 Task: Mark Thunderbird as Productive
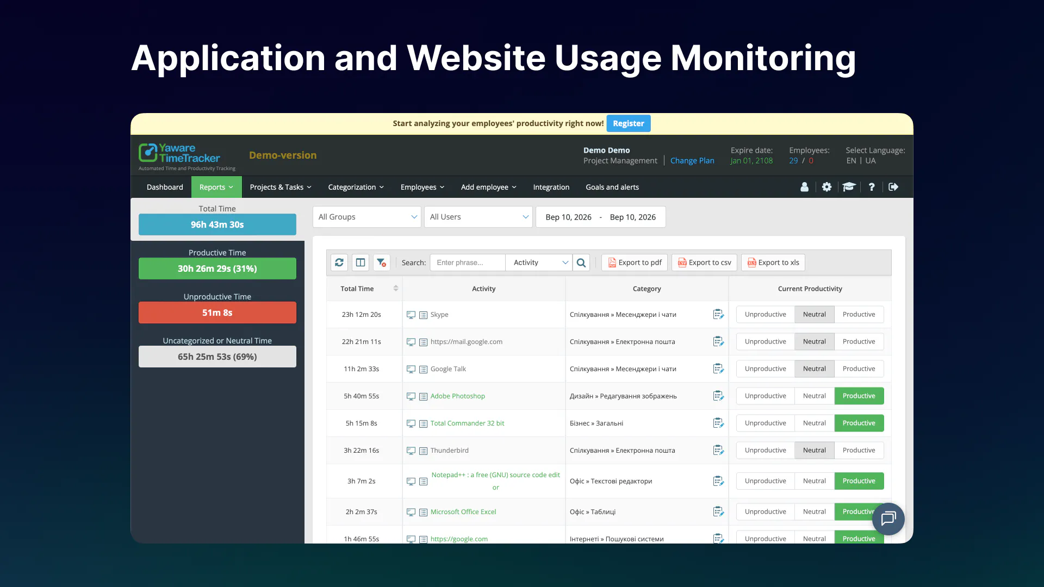(859, 450)
